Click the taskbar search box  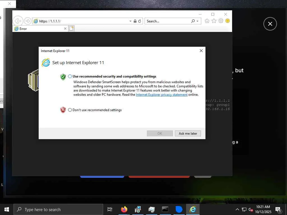(x=58, y=209)
